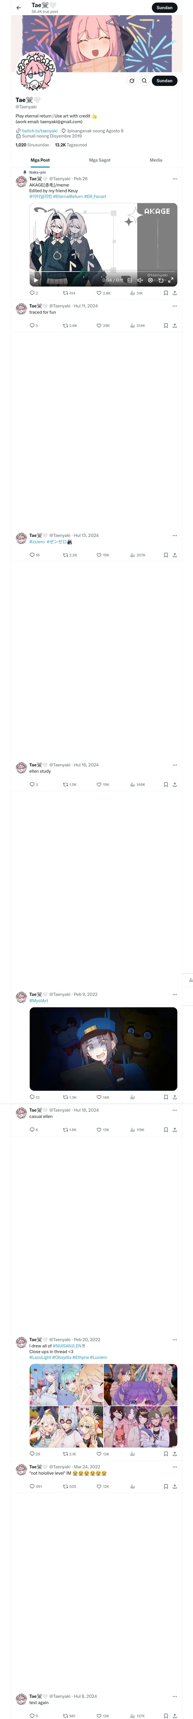View analytics of the "casual ellen" post
193x1719 pixels.
click(137, 1130)
